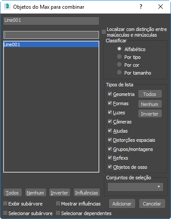Open the Conjuntos de seleção dropdown
The image size is (171, 219).
coord(135,187)
